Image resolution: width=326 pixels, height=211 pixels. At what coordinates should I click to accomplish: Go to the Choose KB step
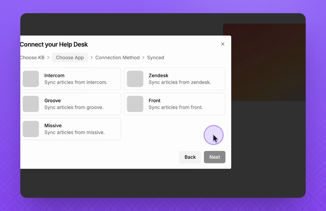pyautogui.click(x=32, y=57)
